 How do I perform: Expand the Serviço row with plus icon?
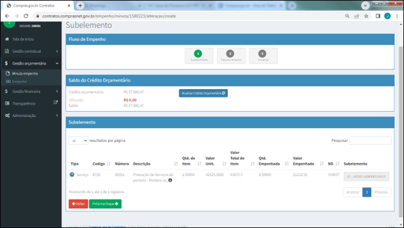[x=72, y=174]
